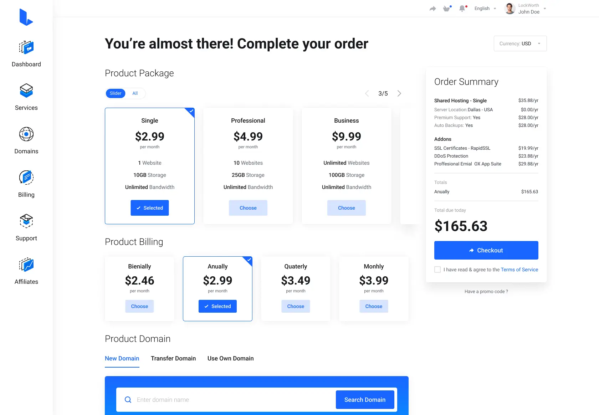Open the Dashboard sidebar icon
This screenshot has height=415, width=599.
[26, 47]
